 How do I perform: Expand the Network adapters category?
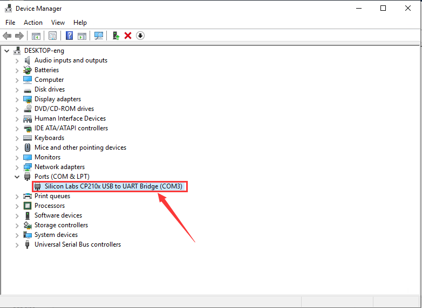[x=17, y=167]
